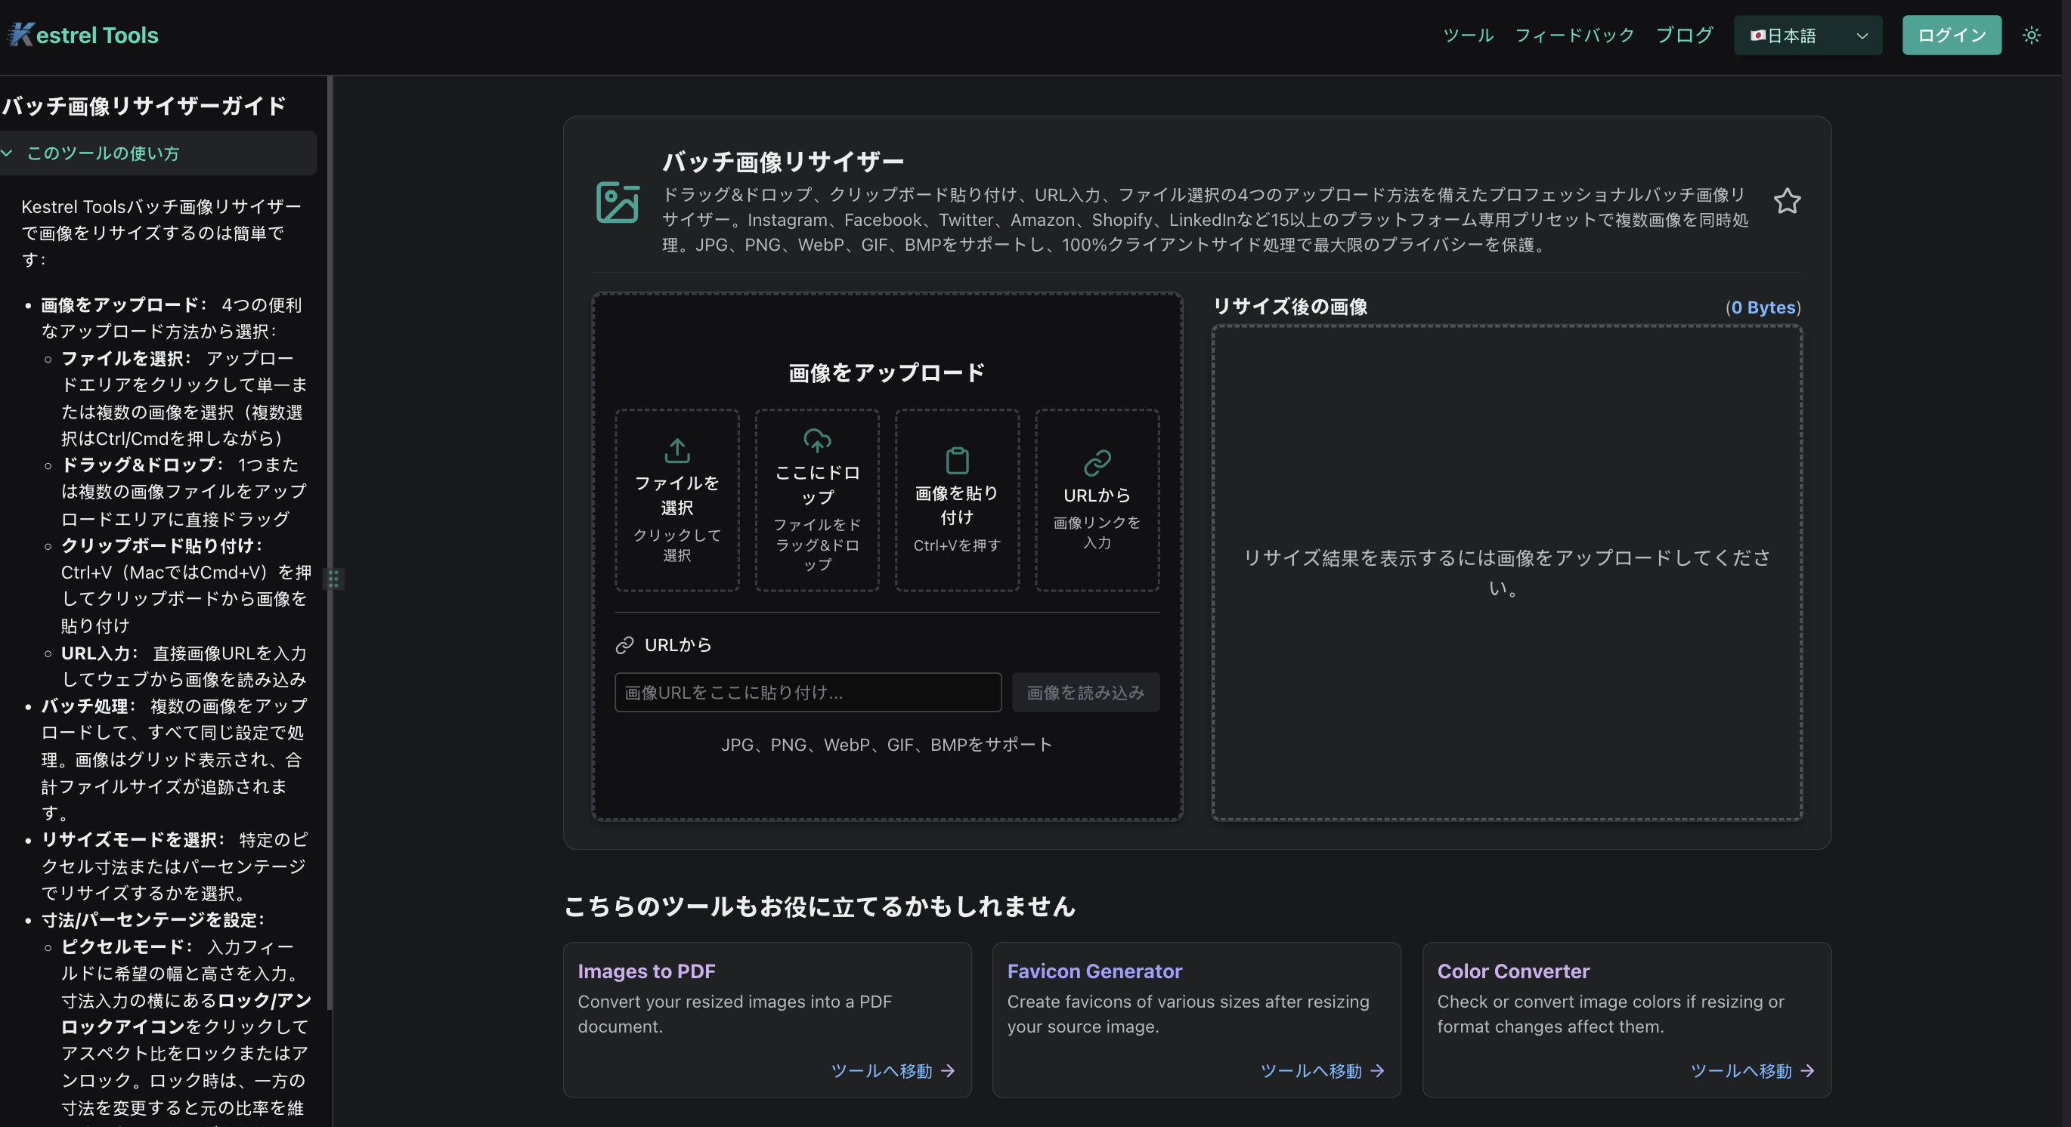
Task: Click the clipboard icon for 画像を貼り付け
Action: (957, 460)
